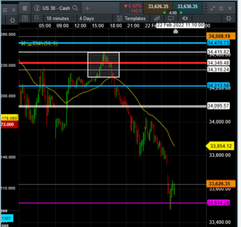Expand the chart to full size

213,9
